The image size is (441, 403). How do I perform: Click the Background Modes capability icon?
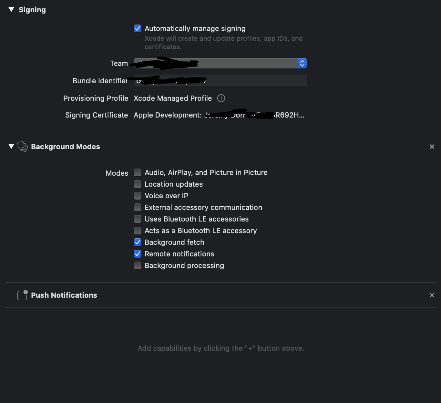click(22, 147)
